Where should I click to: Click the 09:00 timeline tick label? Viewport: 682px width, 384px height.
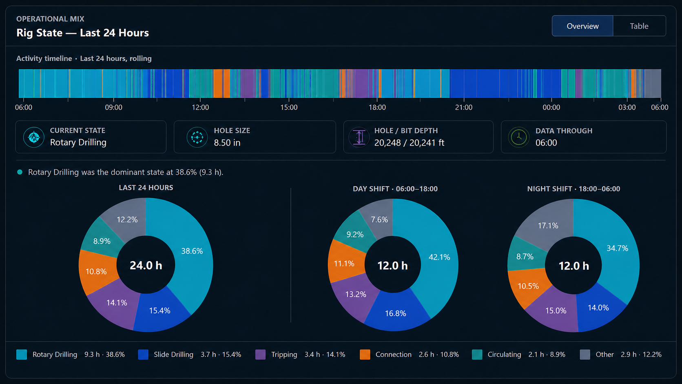[x=113, y=107]
